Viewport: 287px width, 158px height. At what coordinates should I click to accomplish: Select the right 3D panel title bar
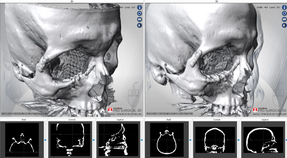click(x=216, y=1)
